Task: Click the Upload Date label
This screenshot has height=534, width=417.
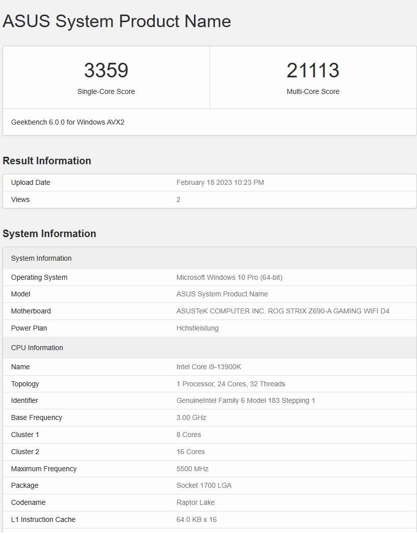Action: point(31,182)
